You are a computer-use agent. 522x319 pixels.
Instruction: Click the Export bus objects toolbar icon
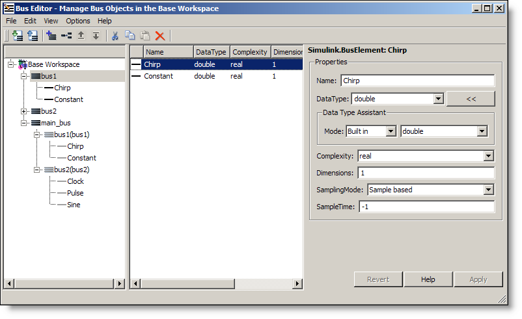click(32, 36)
